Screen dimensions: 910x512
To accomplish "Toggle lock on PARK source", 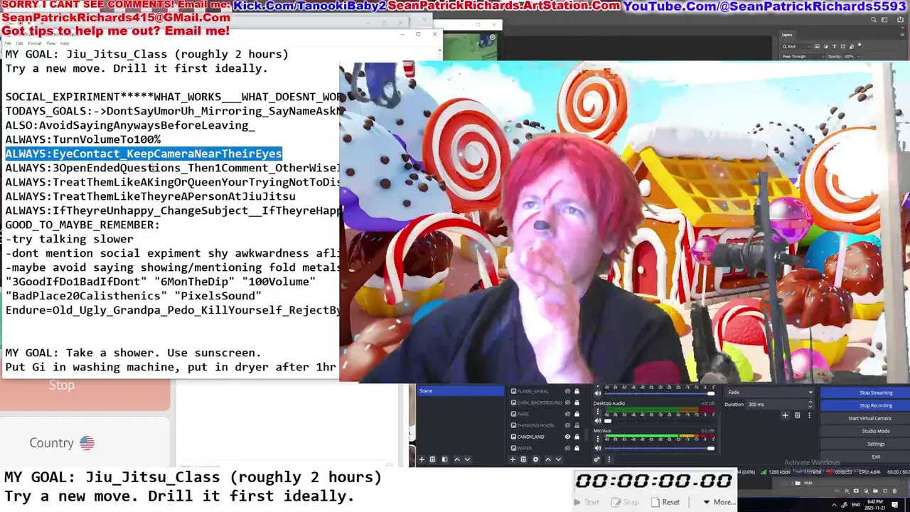I will tap(577, 414).
